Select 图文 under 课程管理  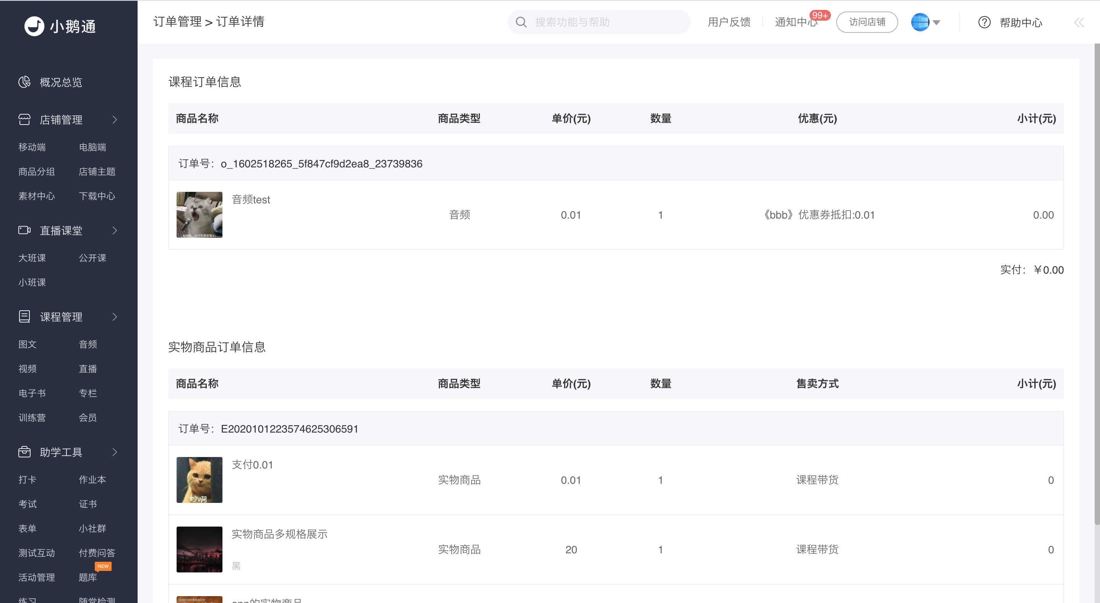pyautogui.click(x=28, y=344)
